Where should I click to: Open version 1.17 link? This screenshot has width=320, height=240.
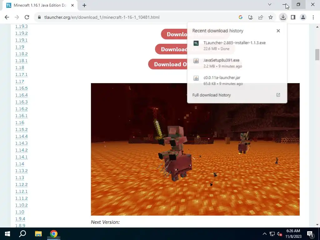(20, 82)
